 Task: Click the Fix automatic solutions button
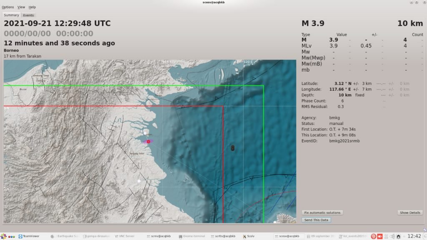point(322,212)
